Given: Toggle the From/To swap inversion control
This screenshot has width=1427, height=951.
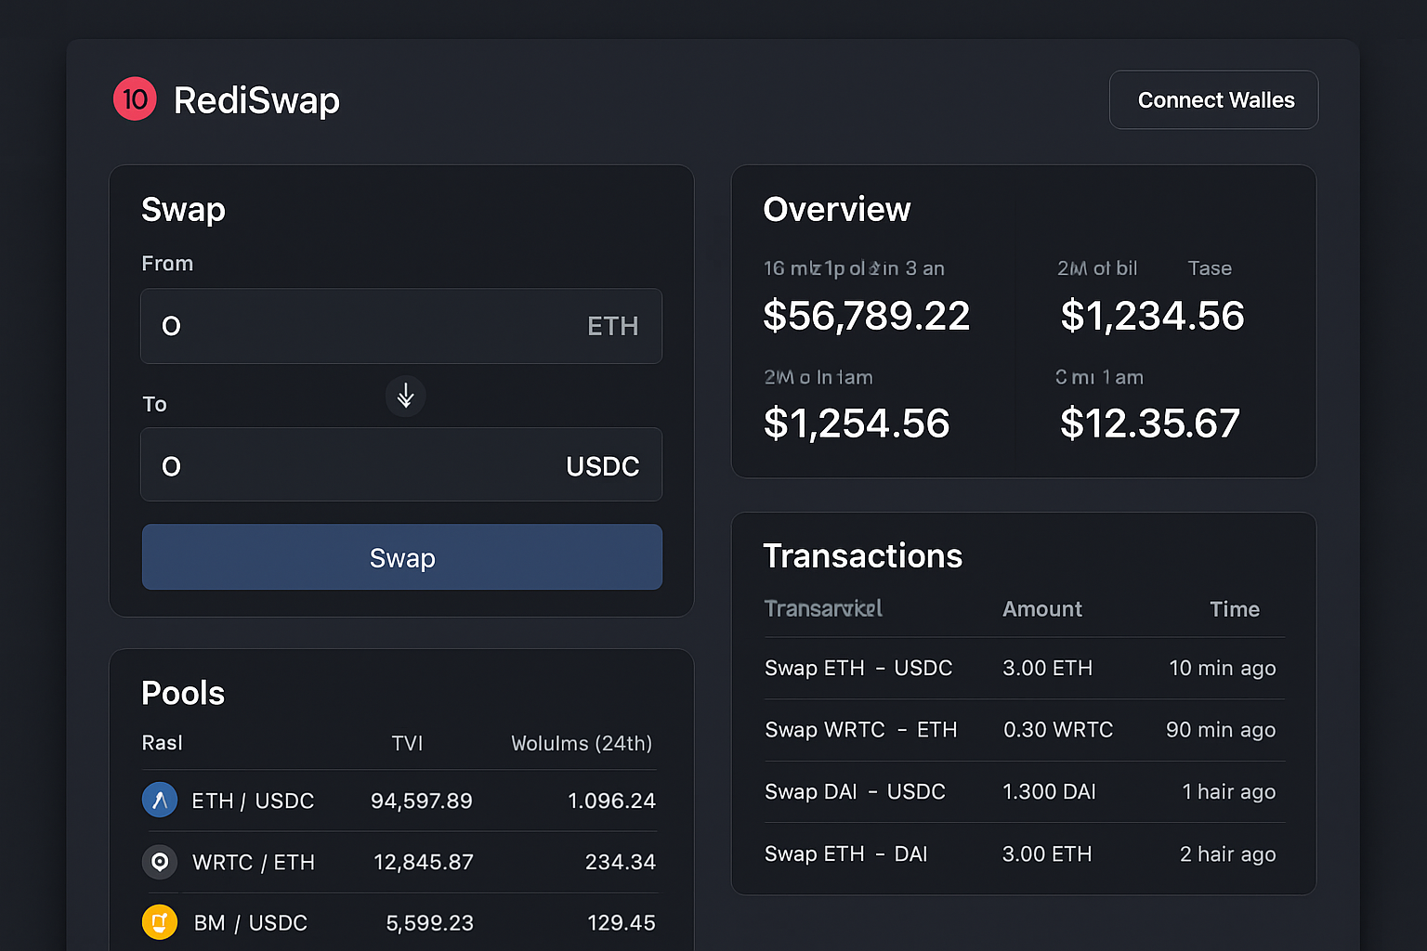Looking at the screenshot, I should click(x=405, y=396).
